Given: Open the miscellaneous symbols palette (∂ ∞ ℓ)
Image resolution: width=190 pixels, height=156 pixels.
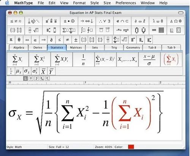Looking at the screenshot, I should (x=140, y=21).
